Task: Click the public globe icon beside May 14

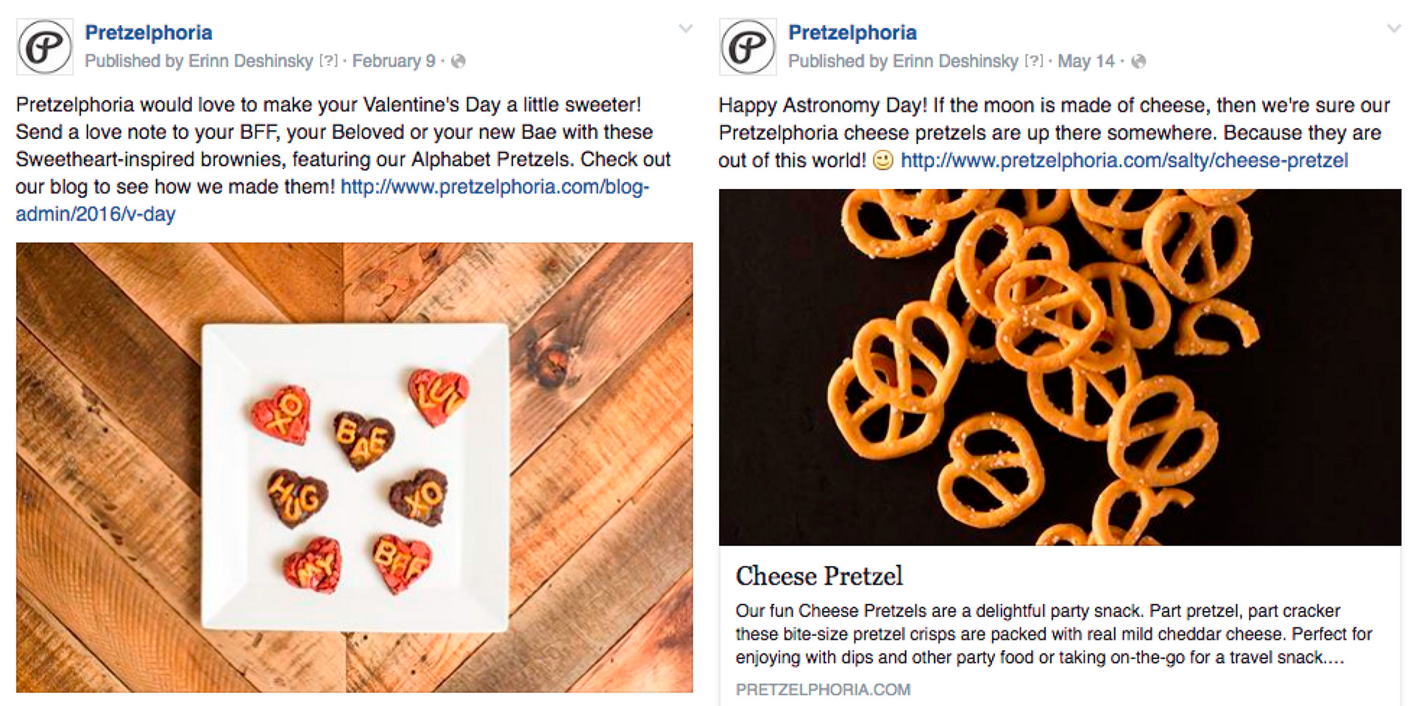Action: pos(1138,62)
